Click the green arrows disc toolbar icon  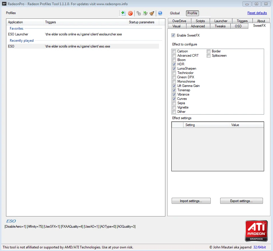145,13
